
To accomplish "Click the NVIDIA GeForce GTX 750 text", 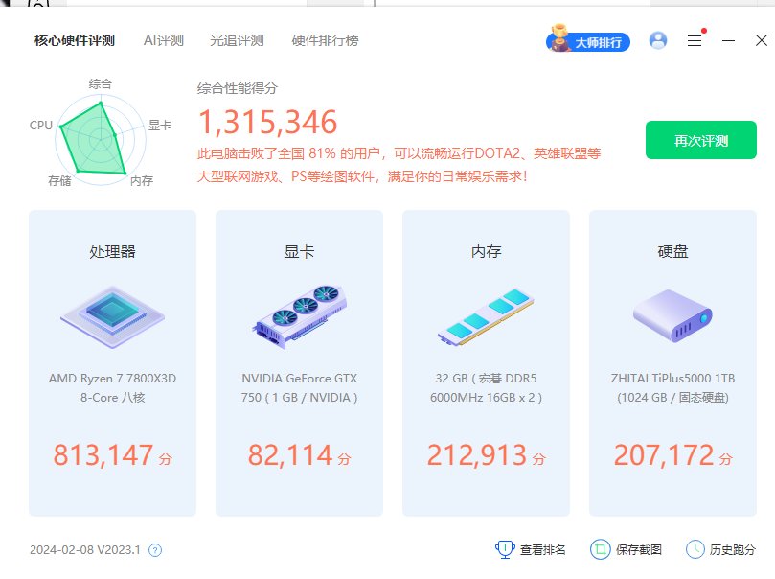I will coord(300,387).
